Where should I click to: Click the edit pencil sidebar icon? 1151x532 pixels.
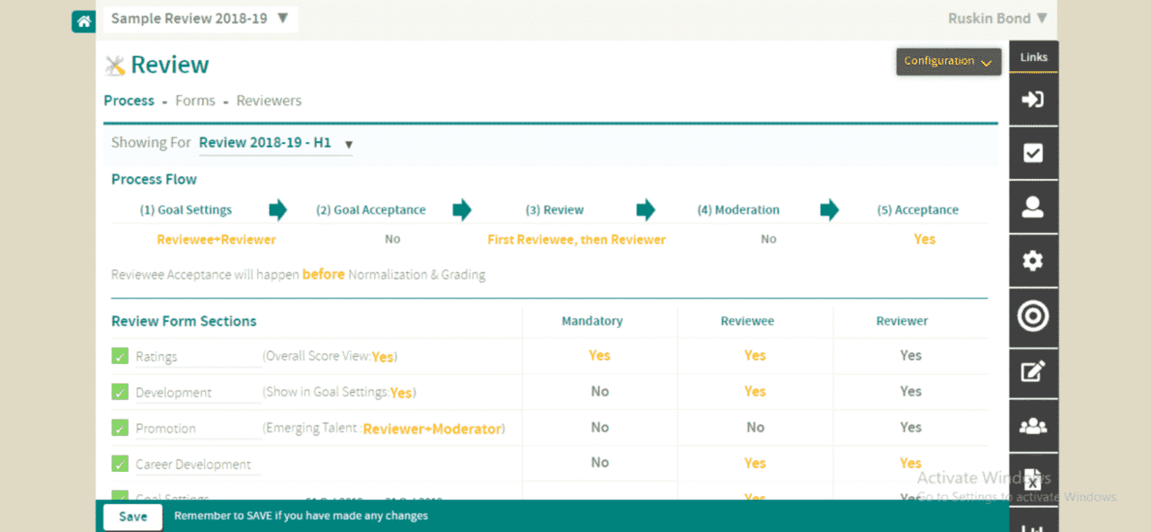1033,371
